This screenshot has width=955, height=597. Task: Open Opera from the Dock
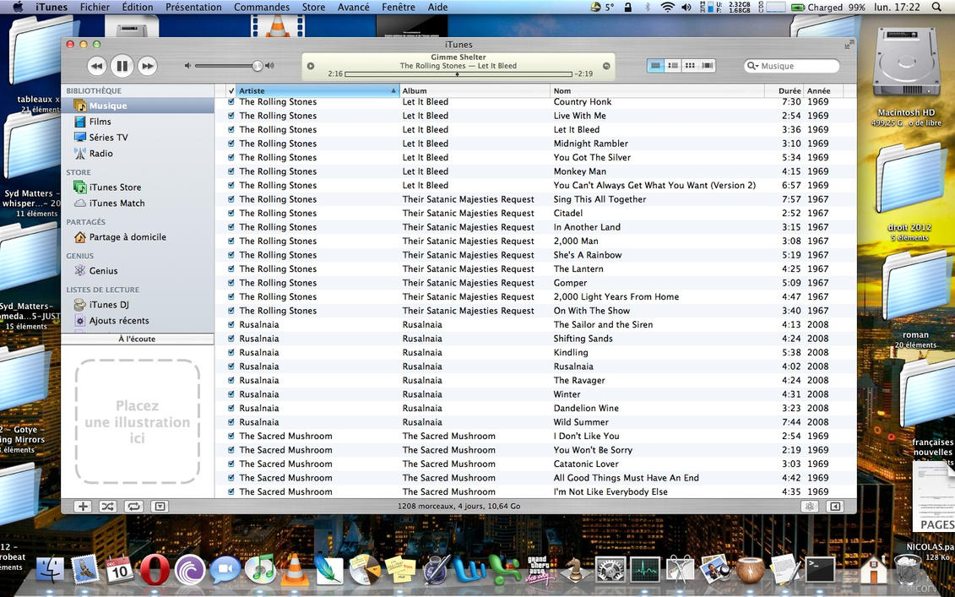(x=155, y=571)
